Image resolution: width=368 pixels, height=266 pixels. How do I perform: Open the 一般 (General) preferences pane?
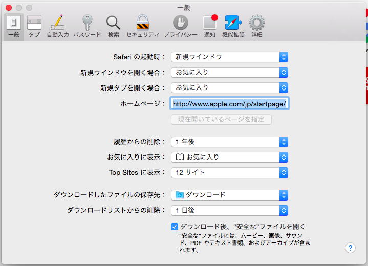(x=14, y=27)
